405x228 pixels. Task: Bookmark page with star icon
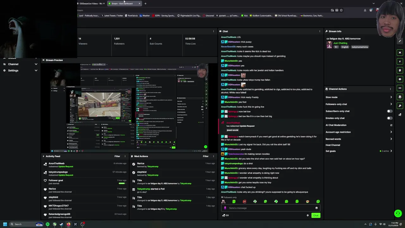click(x=341, y=10)
